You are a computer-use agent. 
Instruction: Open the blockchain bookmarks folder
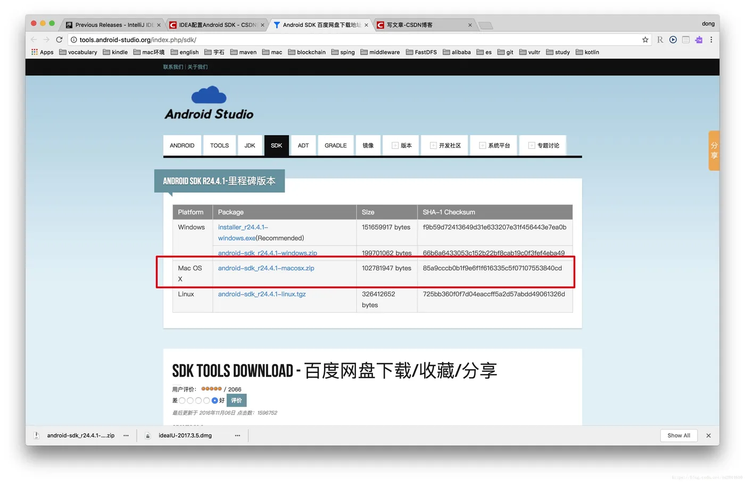tap(307, 52)
